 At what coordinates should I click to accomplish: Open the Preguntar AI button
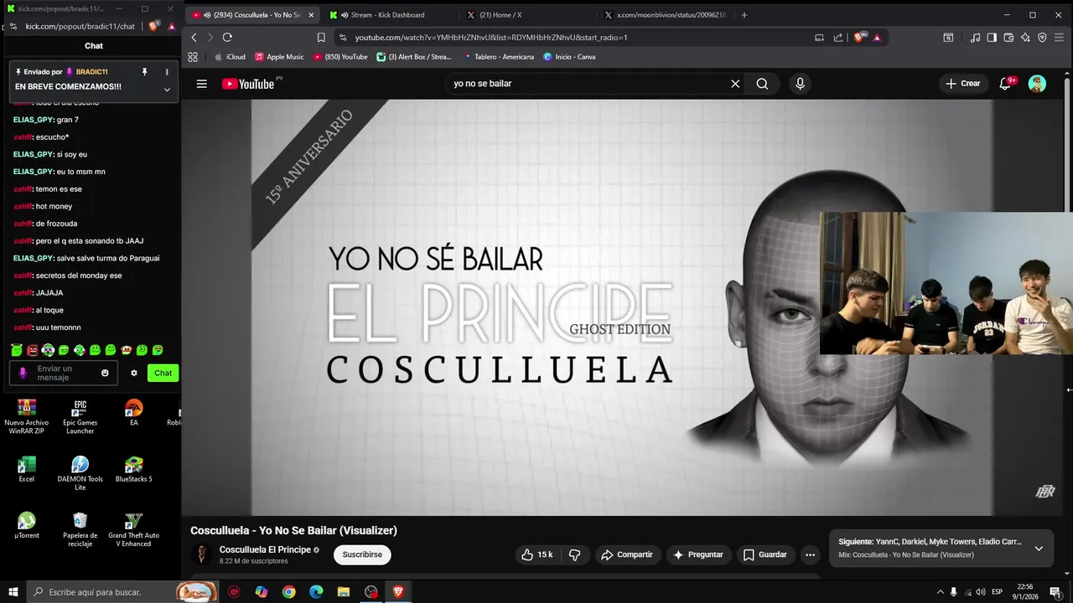click(x=697, y=554)
